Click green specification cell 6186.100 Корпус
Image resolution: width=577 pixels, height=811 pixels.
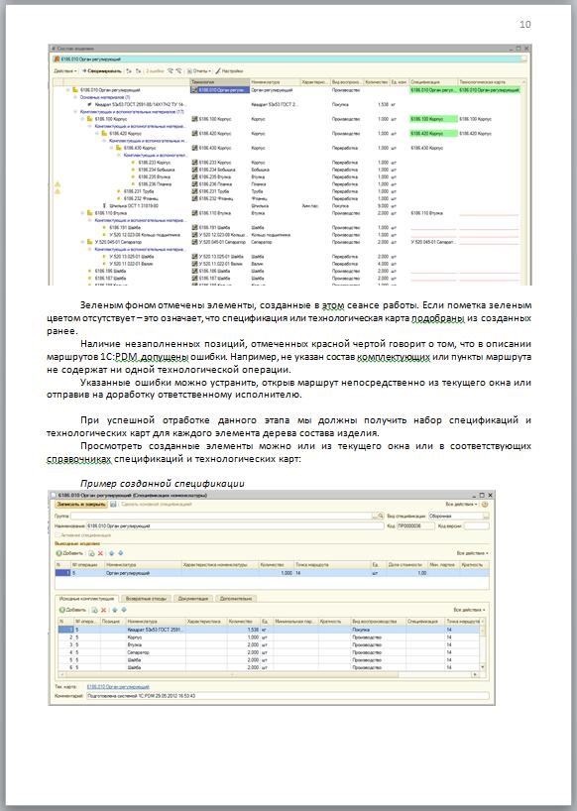pos(433,119)
